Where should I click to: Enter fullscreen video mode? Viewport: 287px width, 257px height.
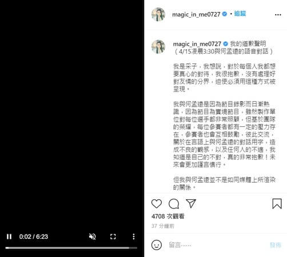point(113,236)
